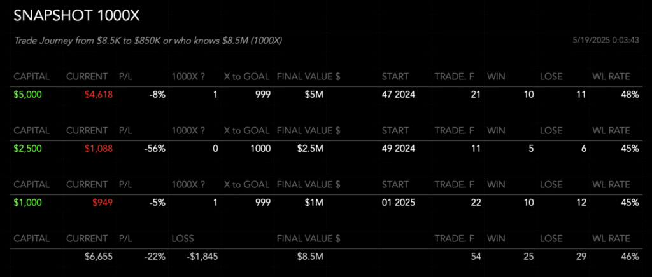
Task: Select the $5M final value cell
Action: pos(310,95)
